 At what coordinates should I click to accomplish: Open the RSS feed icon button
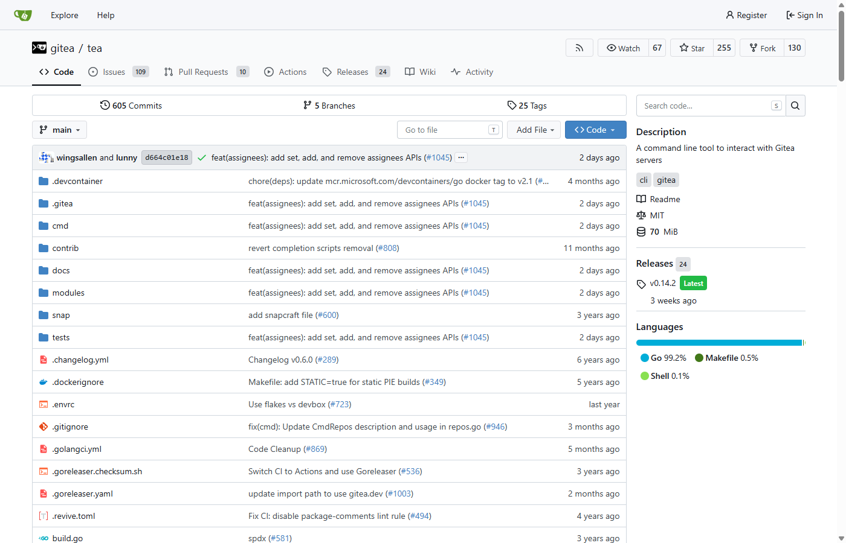click(x=580, y=48)
